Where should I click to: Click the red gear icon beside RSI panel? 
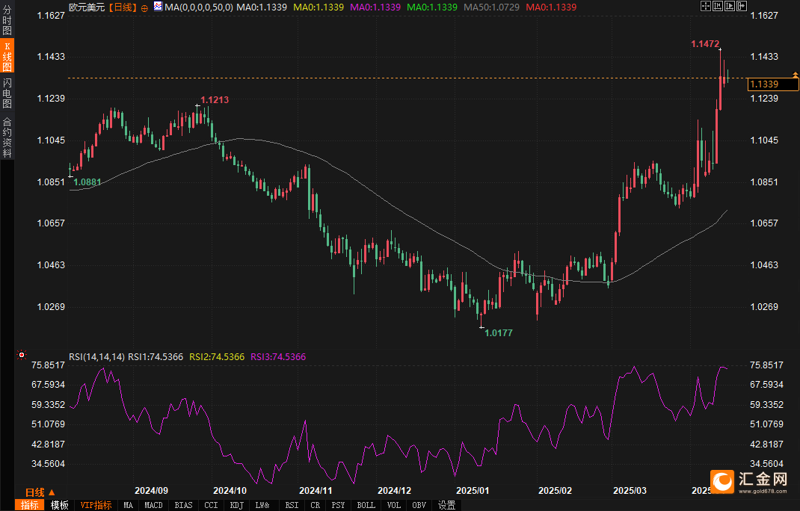[22, 355]
